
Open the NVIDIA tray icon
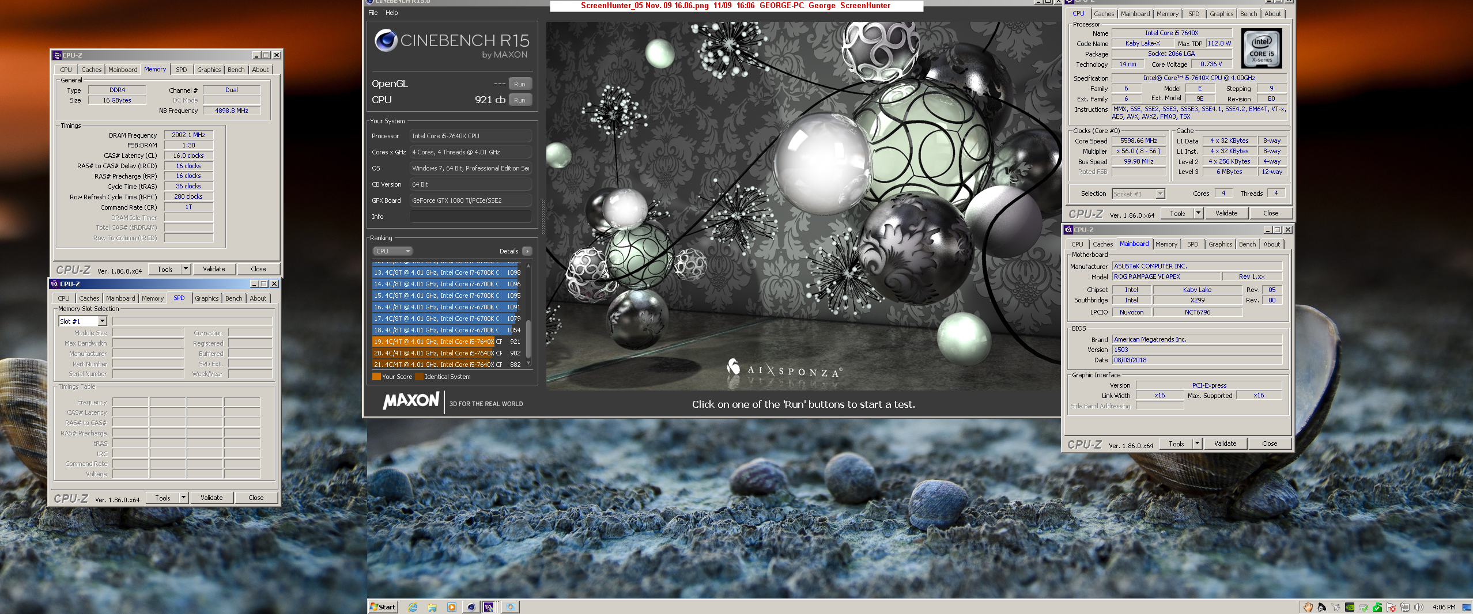click(x=1349, y=607)
